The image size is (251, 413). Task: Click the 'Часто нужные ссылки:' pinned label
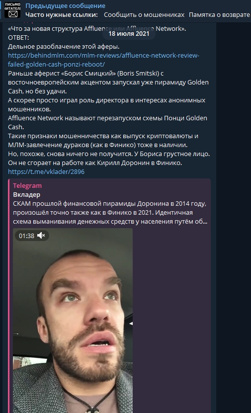point(62,15)
